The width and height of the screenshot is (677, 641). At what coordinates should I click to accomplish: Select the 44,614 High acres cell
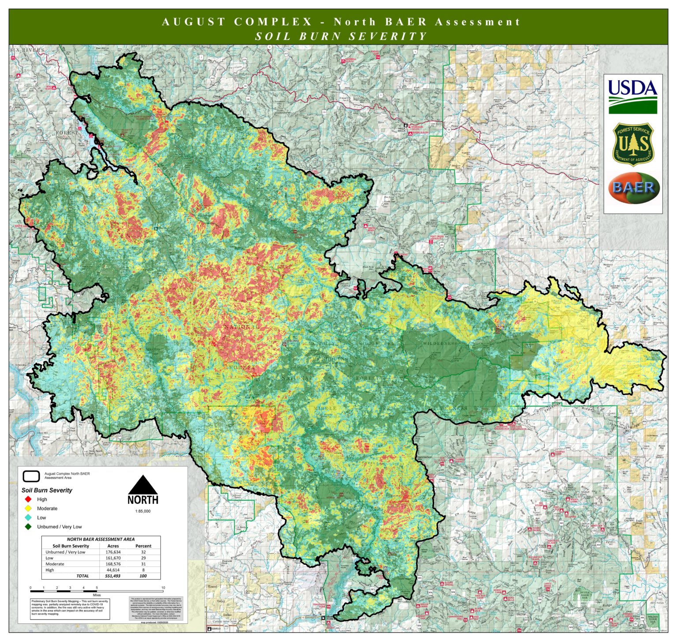(x=113, y=570)
